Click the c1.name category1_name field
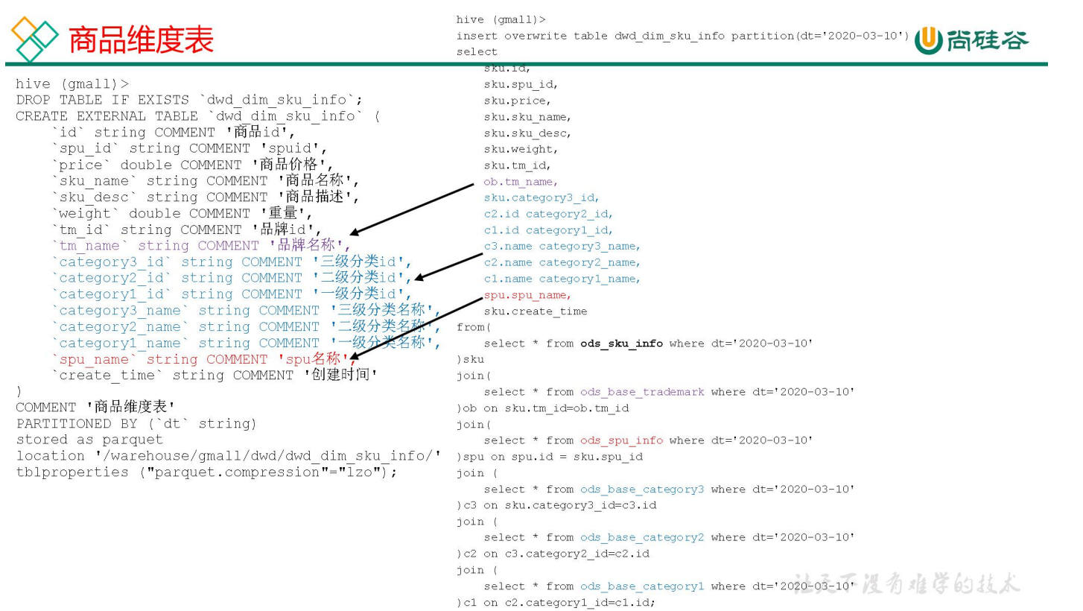Screen dimensions: 1083x611 (562, 279)
